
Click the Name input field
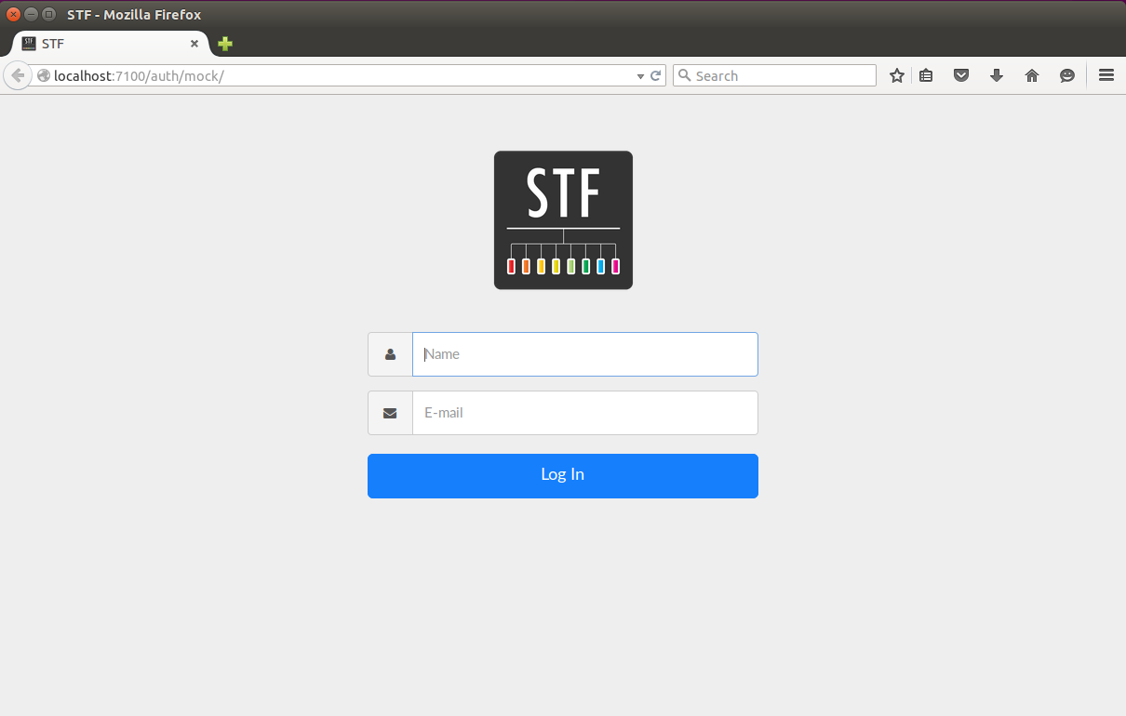[x=585, y=354]
